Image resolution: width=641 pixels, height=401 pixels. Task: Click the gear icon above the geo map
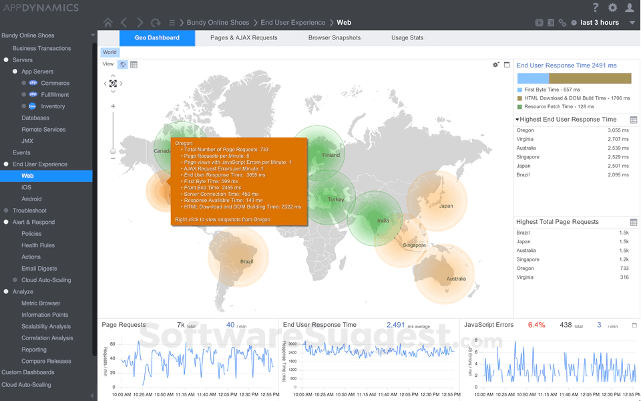click(x=495, y=64)
